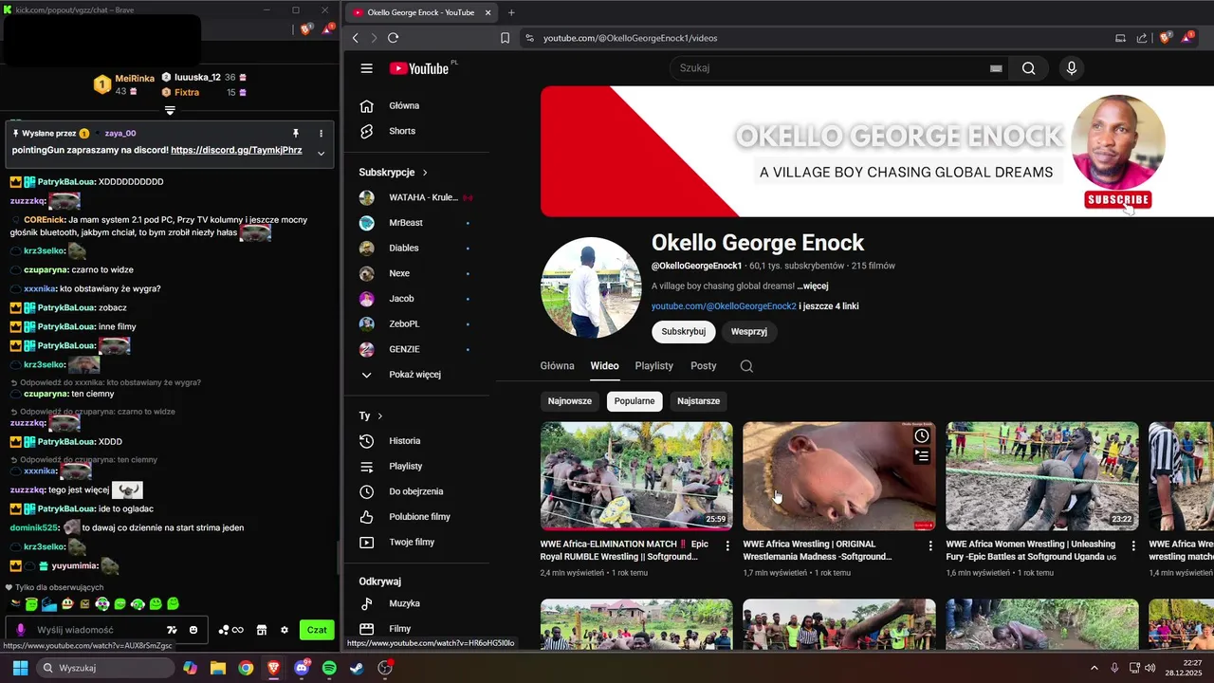Expand the Ty section arrow
This screenshot has width=1214, height=683.
pos(380,416)
